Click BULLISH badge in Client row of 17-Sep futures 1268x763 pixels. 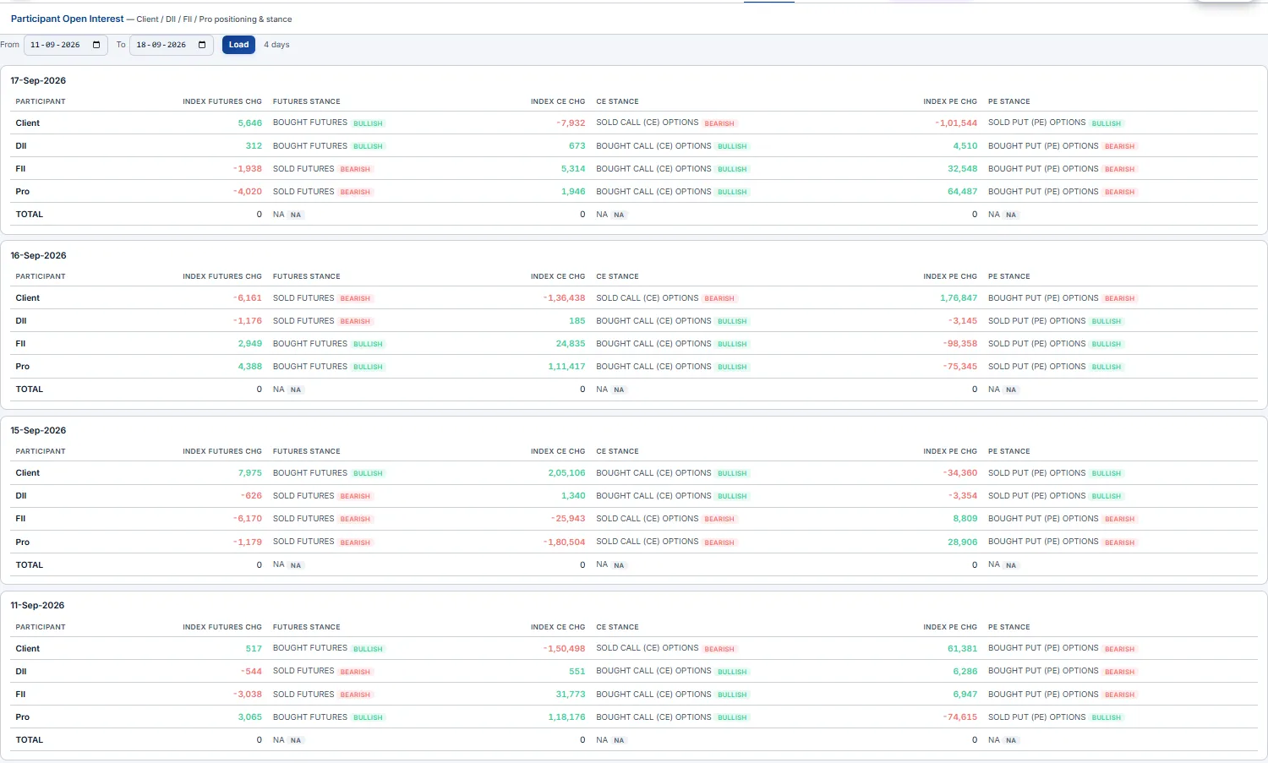[368, 123]
